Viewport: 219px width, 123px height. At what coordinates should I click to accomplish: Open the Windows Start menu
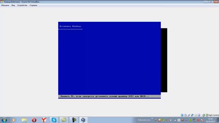tap(4, 120)
